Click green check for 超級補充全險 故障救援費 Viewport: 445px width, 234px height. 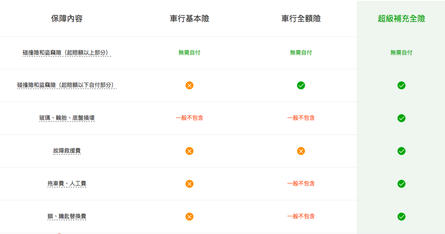coord(401,151)
